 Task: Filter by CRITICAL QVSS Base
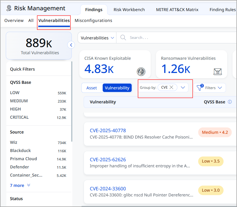tap(19, 117)
